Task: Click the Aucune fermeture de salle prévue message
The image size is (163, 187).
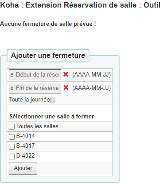Action: 48,24
